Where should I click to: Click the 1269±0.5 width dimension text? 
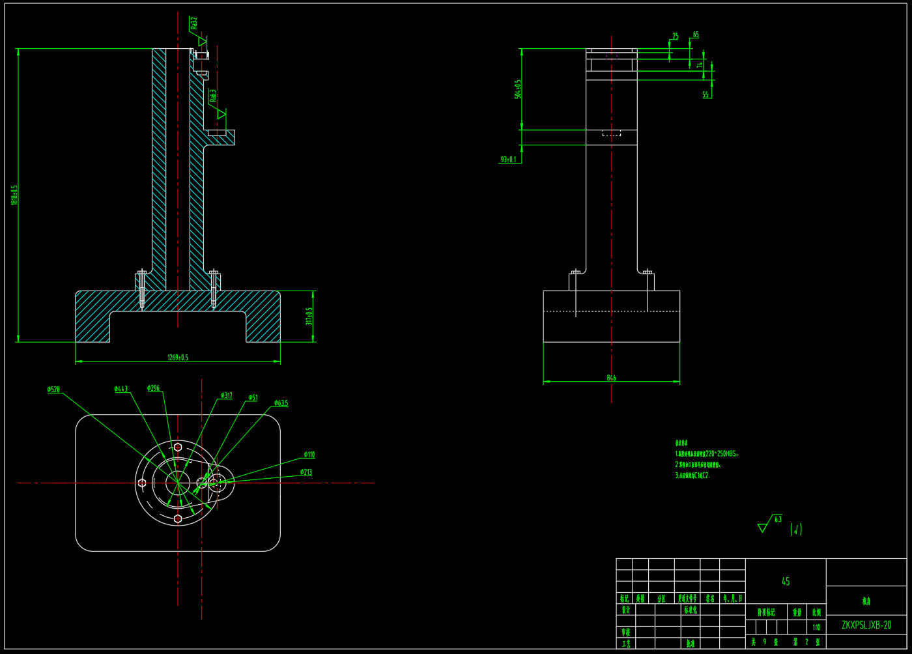click(x=177, y=358)
